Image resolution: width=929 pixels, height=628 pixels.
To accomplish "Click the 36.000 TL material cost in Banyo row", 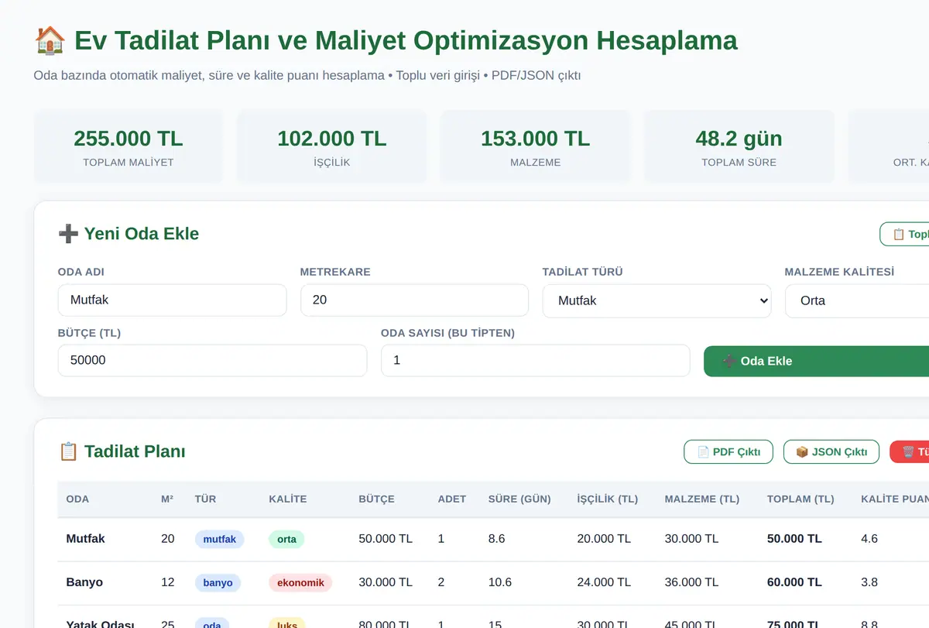I will 691,582.
